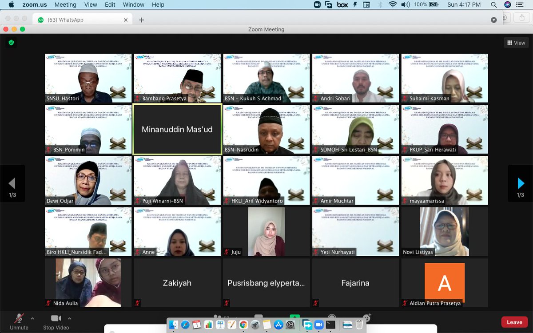
Task: Go to previous participant page with left arrow
Action: [12, 183]
